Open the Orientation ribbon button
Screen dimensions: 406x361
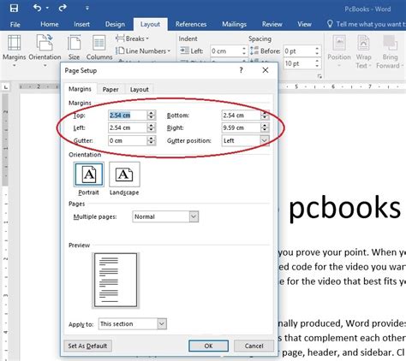(45, 50)
